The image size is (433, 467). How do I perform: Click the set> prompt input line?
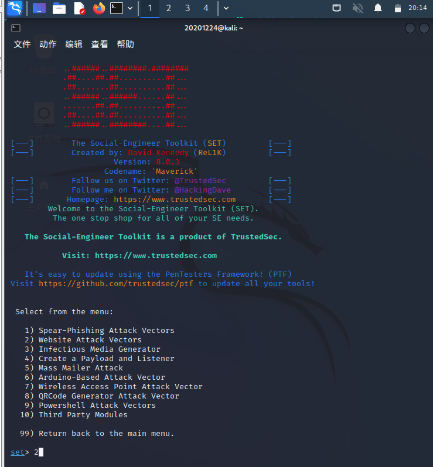pos(27,452)
